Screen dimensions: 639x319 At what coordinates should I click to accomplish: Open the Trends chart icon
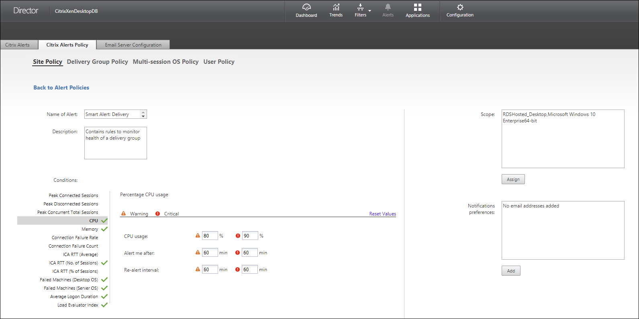pyautogui.click(x=336, y=7)
